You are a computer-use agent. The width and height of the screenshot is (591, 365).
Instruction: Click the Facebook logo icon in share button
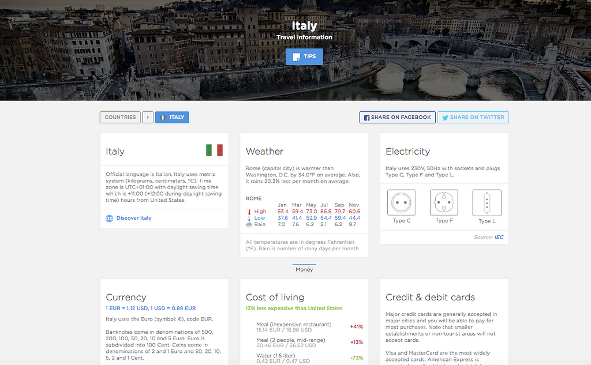(366, 118)
